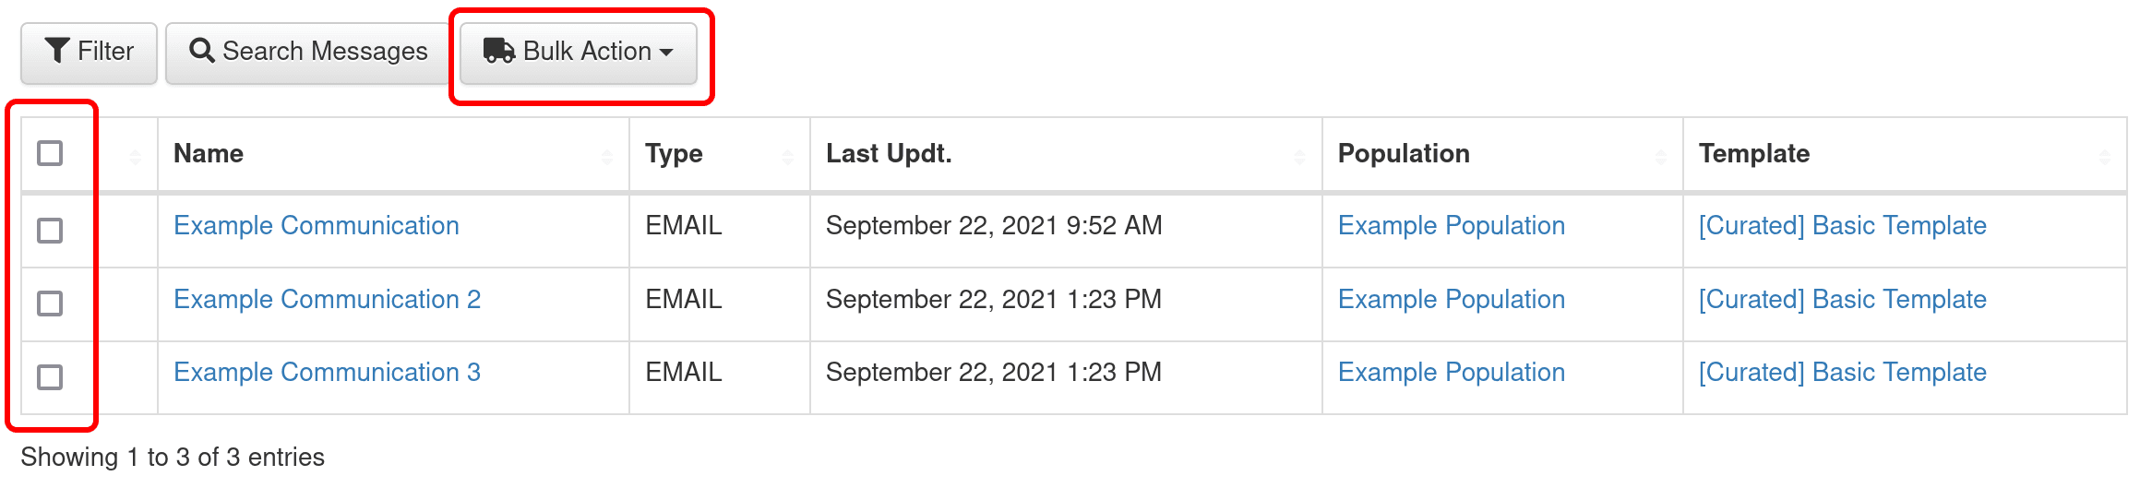The image size is (2152, 500).
Task: Check the box for Example Communication
Action: point(50,230)
